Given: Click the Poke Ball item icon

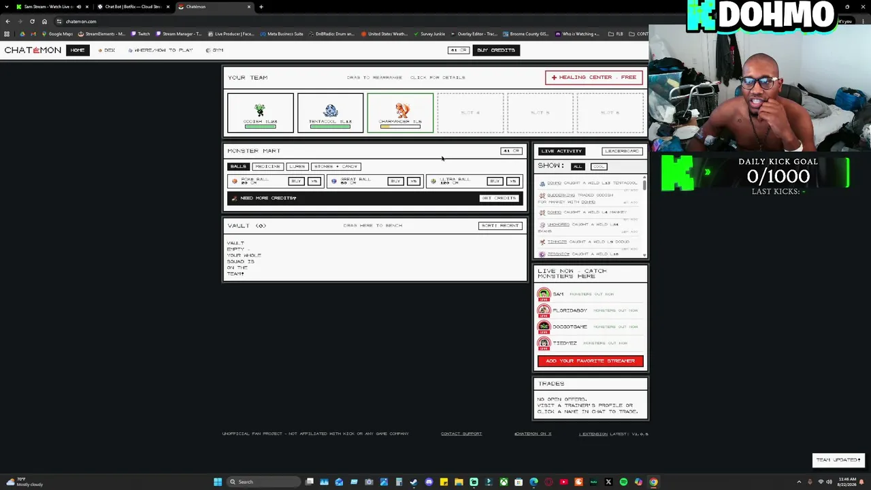Looking at the screenshot, I should [235, 181].
